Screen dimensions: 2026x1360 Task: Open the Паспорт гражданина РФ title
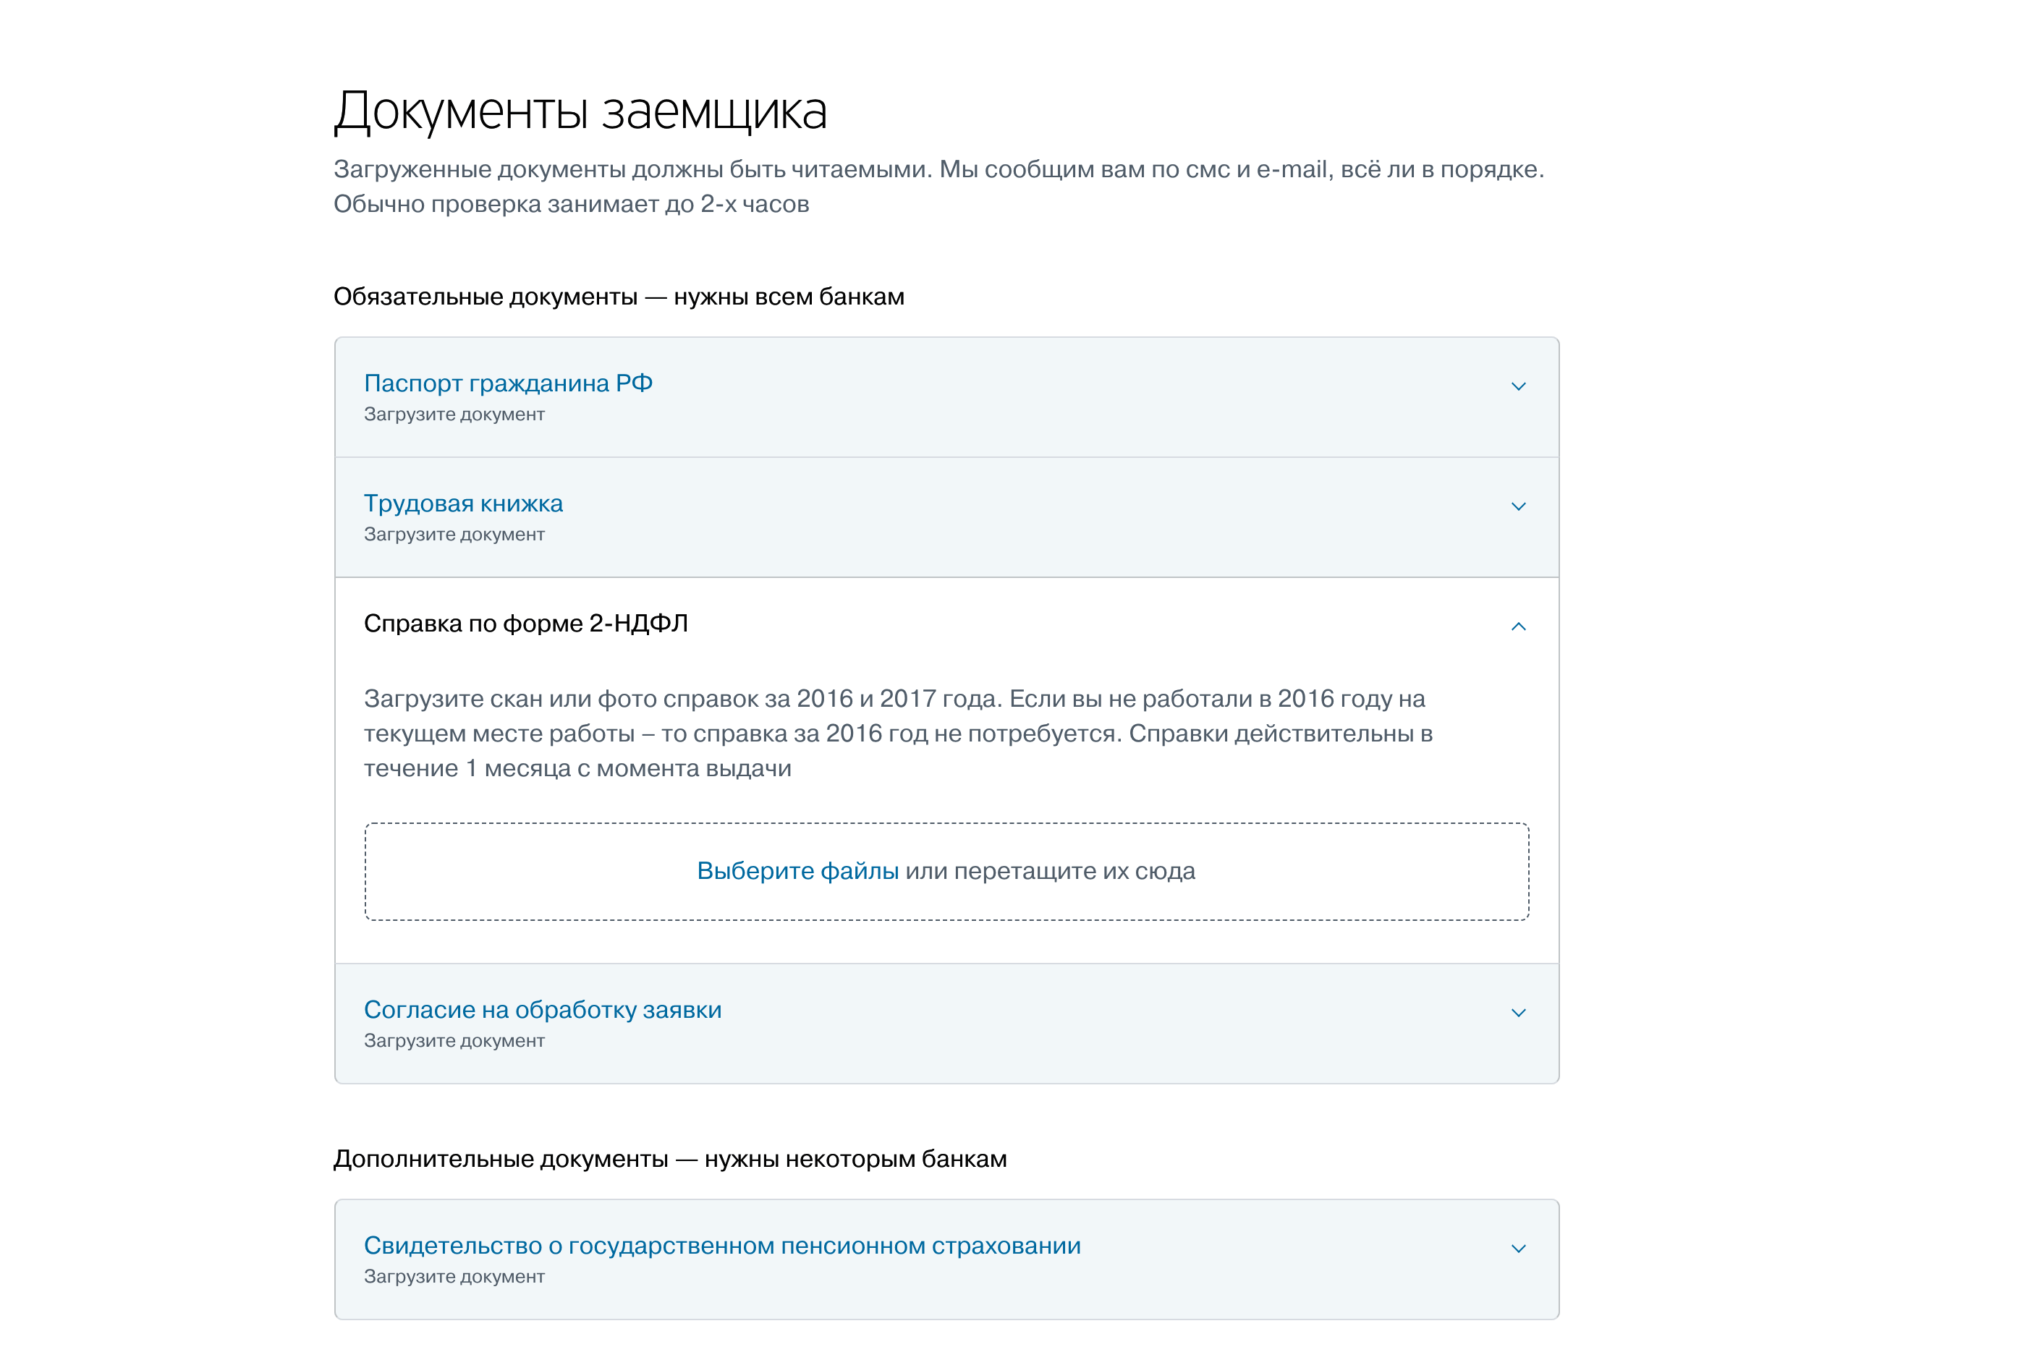coord(508,383)
